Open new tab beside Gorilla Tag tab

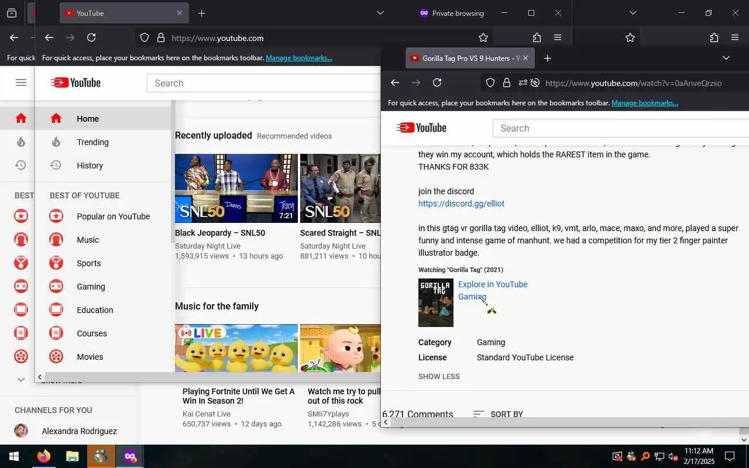pyautogui.click(x=548, y=58)
